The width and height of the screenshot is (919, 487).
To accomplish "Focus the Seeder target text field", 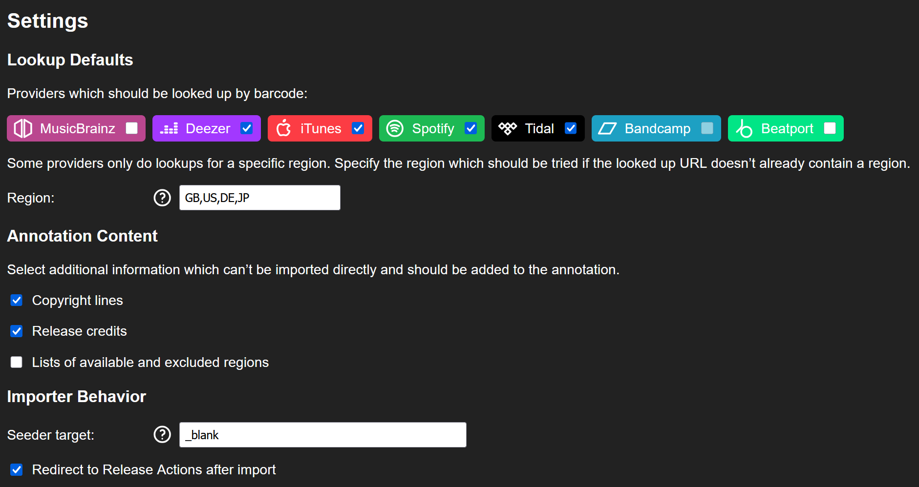I will 323,435.
